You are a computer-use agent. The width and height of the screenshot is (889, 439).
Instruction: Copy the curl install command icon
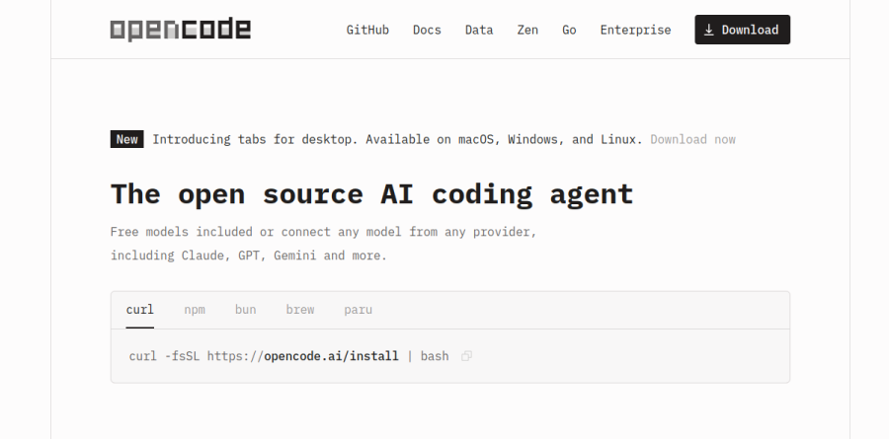[x=466, y=356]
